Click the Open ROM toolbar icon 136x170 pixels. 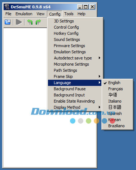8,22
